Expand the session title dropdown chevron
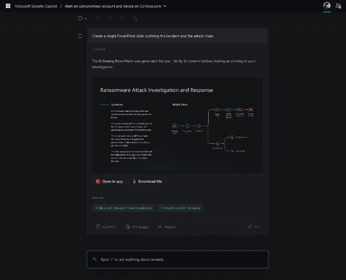Viewport: 346px width, 280px height. click(165, 6)
